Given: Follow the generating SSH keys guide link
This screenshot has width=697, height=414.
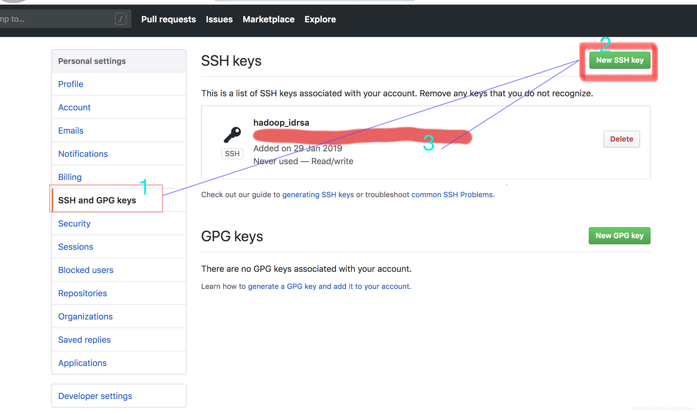Looking at the screenshot, I should (x=318, y=195).
